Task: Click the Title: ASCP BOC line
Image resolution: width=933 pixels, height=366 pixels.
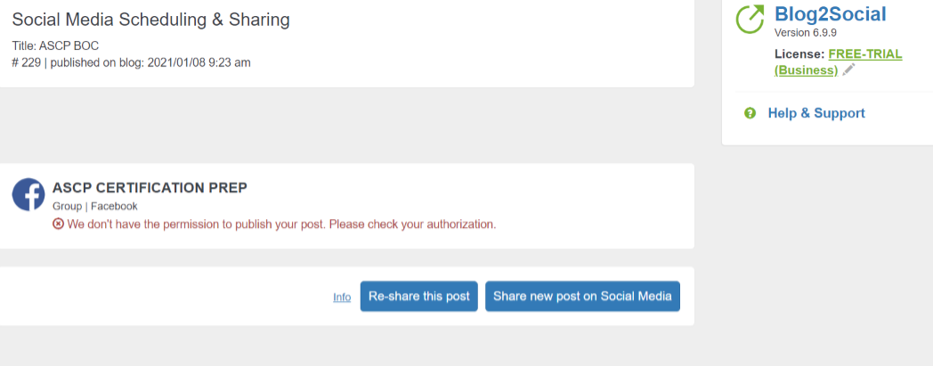Action: (x=55, y=45)
